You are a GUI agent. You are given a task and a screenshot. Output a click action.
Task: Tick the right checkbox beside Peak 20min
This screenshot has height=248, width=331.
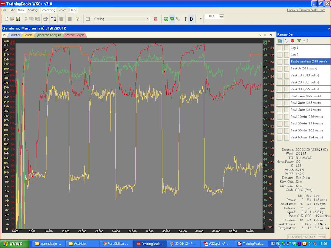point(286,124)
